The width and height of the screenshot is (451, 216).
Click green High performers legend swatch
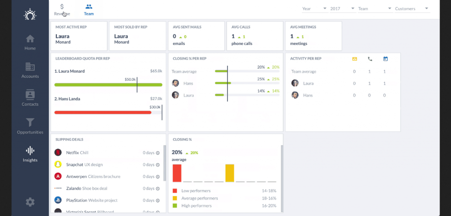[174, 205]
